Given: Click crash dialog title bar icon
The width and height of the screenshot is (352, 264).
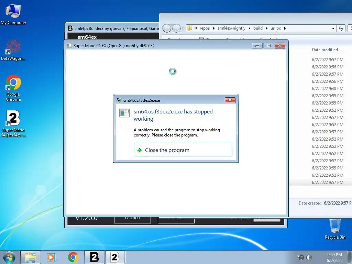Looking at the screenshot, I should pyautogui.click(x=119, y=100).
